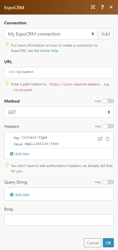Toggle the map switch for Headers
The height and width of the screenshot is (250, 118).
108,126
